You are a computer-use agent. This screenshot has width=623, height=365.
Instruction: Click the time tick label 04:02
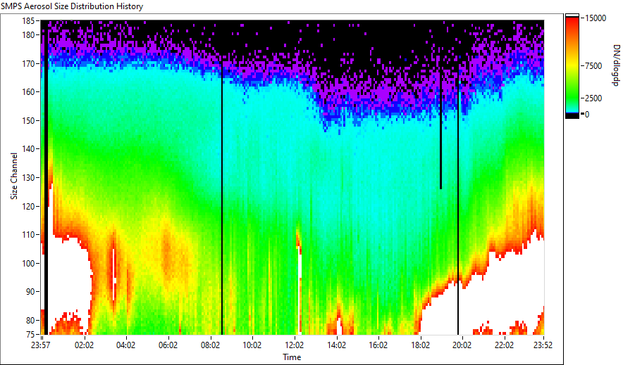126,345
